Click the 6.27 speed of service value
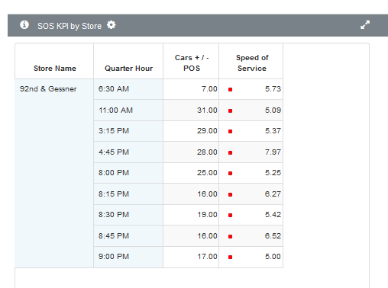388x288 pixels. (273, 194)
